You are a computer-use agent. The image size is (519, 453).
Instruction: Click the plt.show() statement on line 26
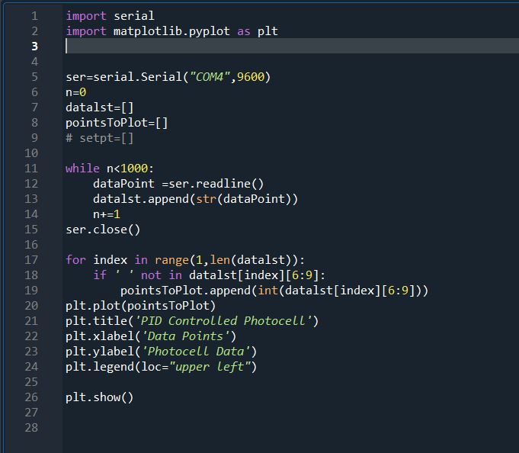click(99, 397)
